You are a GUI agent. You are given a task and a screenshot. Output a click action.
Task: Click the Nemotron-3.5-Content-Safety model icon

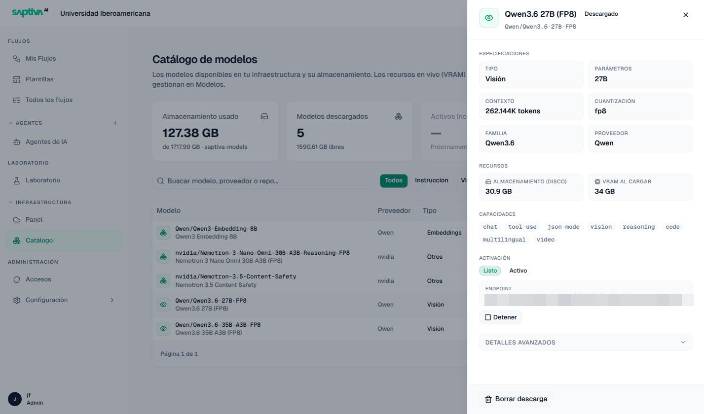[x=163, y=281]
